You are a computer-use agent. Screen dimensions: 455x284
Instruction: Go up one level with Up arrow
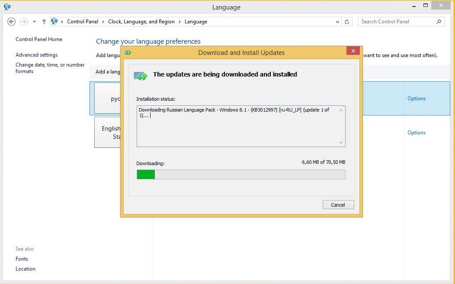(x=44, y=22)
